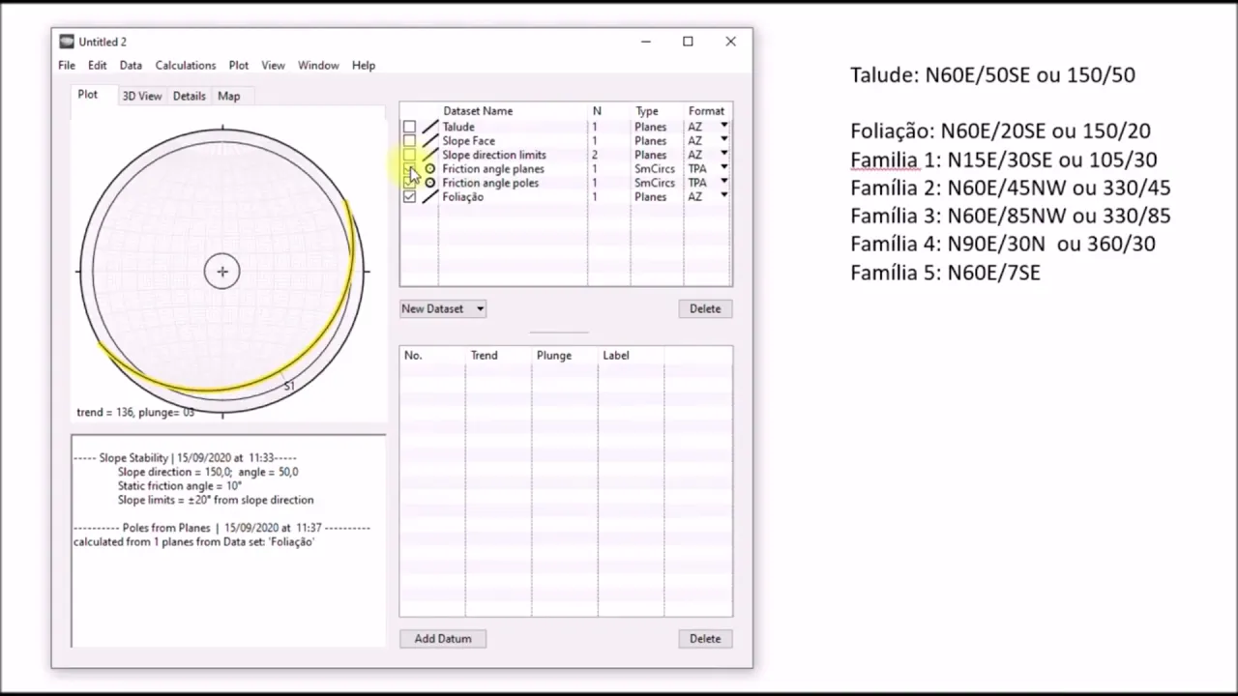Click Delete button beside Add Datum
The height and width of the screenshot is (696, 1238).
pos(705,639)
